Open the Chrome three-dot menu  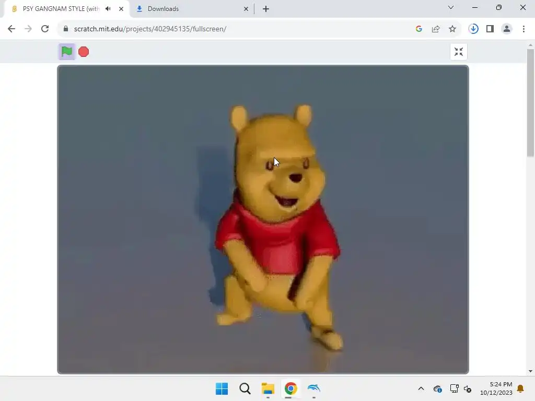(x=524, y=29)
